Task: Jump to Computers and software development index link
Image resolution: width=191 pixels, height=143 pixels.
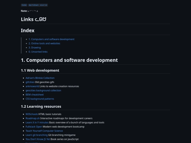Action: pos(51,39)
